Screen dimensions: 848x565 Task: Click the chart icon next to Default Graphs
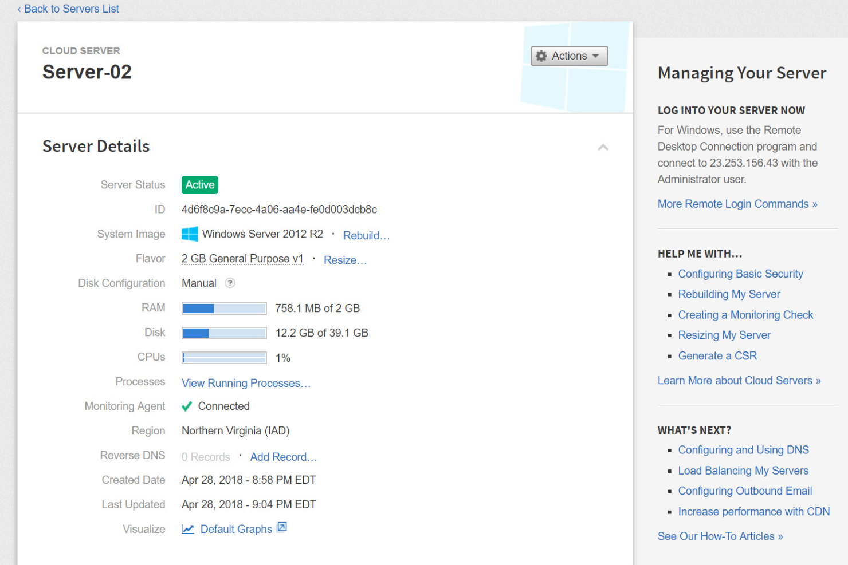188,528
